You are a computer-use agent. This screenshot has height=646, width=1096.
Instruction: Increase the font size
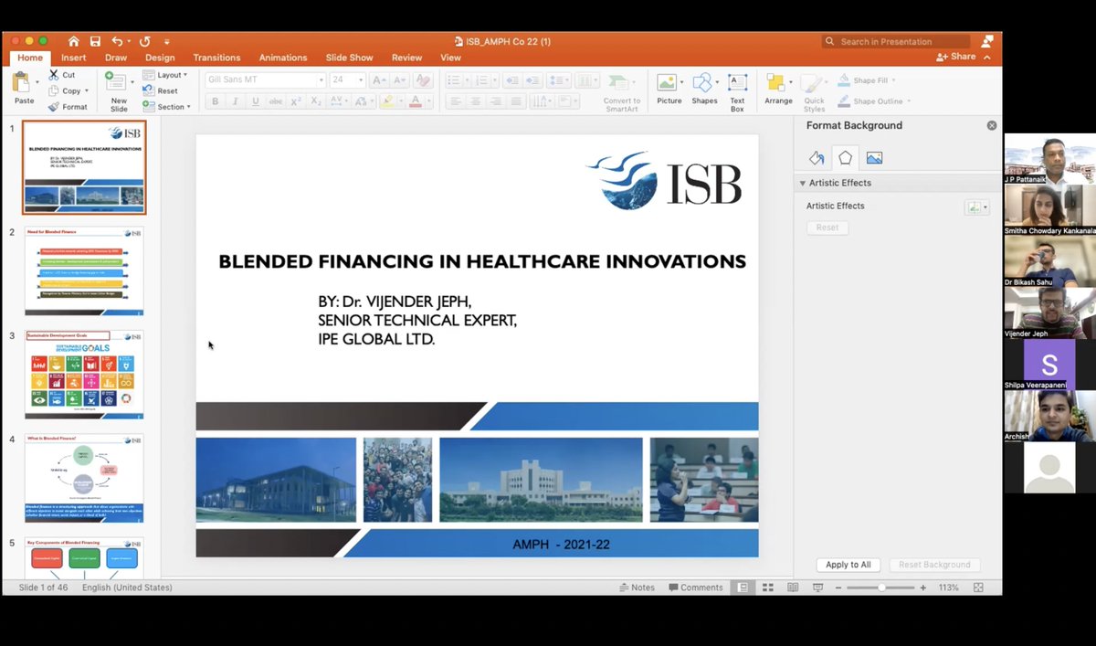[379, 79]
